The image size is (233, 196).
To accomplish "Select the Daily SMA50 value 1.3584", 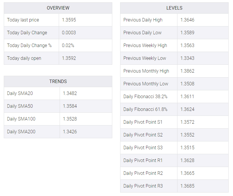I will click(70, 106).
